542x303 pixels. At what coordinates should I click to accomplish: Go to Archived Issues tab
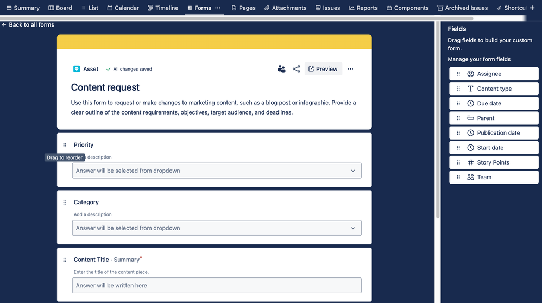[463, 8]
